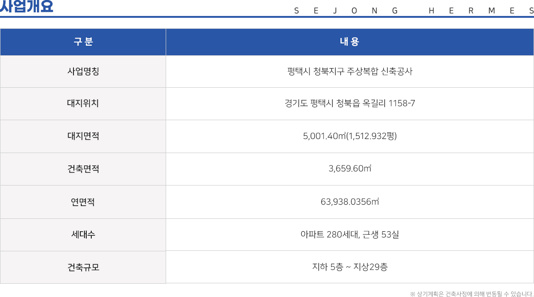Select the 내용 column header
The image size is (534, 297).
[x=350, y=42]
